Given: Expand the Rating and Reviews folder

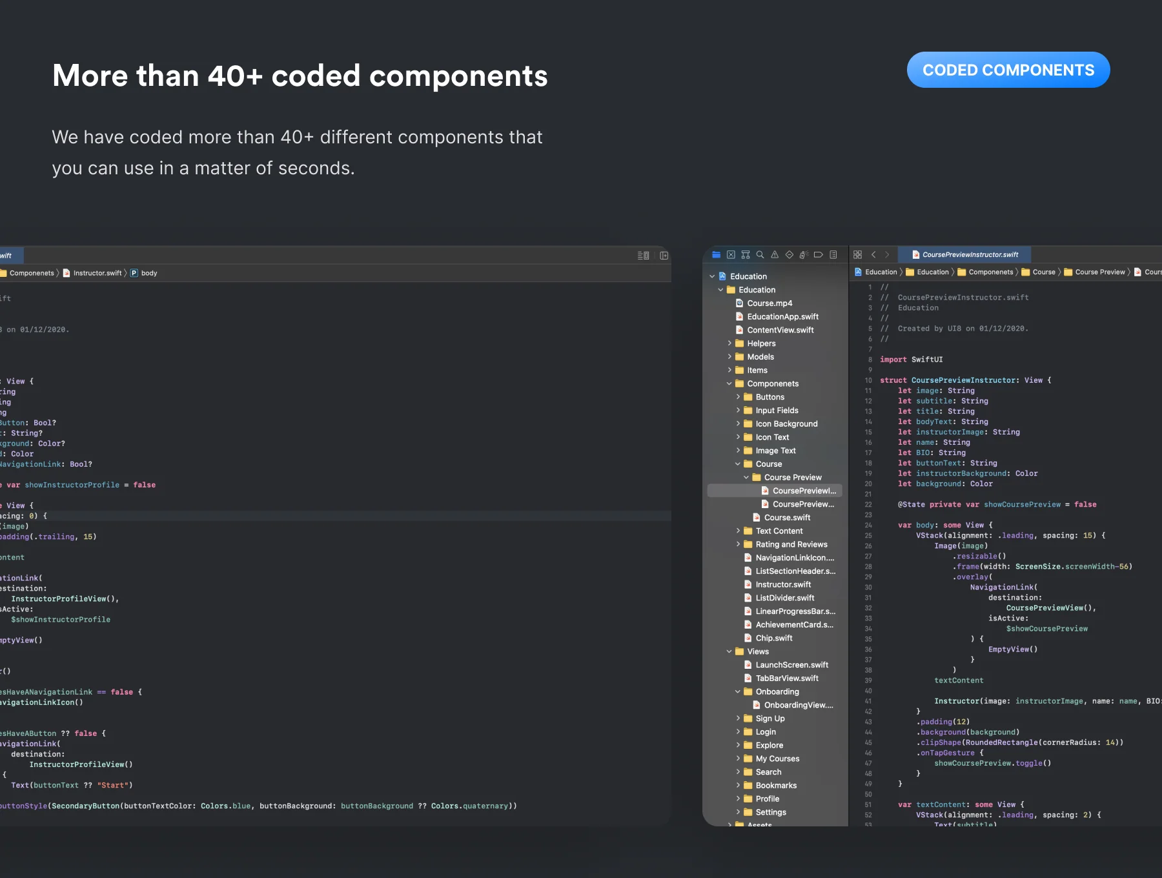Looking at the screenshot, I should 738,544.
